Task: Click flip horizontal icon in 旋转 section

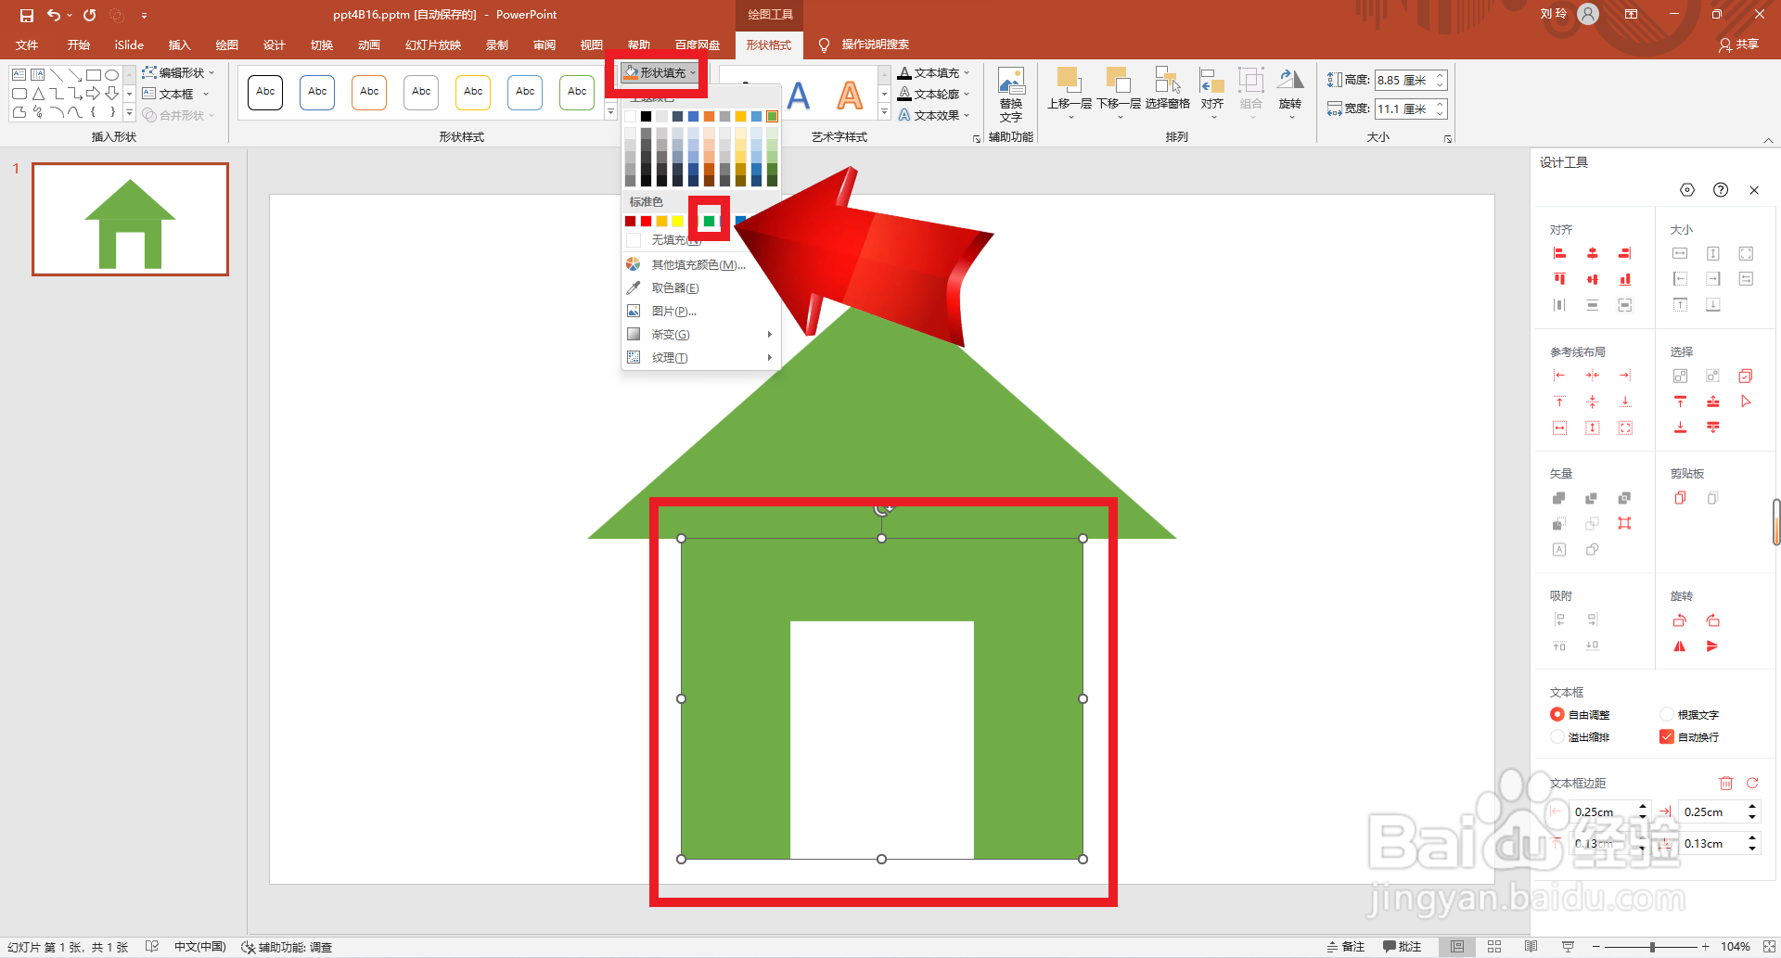Action: point(1680,646)
